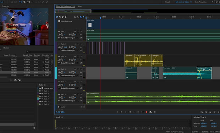Toggle the snapping magnet icon
The image size is (220, 133).
click(81, 17)
